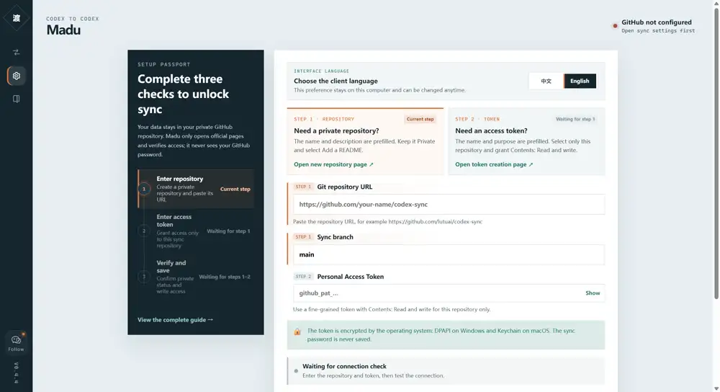This screenshot has width=720, height=392.
Task: Click the 'Madu' app title
Action: click(x=63, y=30)
